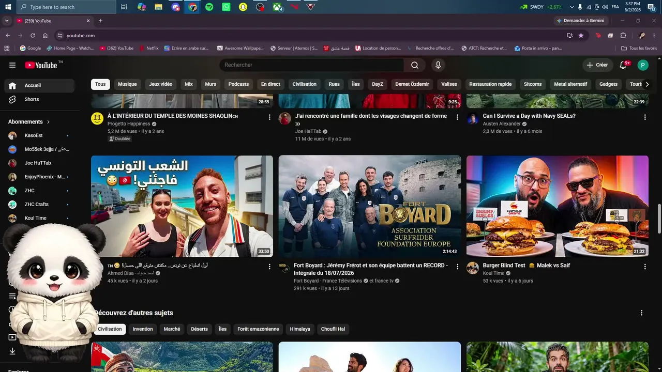Open options for Burger Blind Test video

click(645, 267)
